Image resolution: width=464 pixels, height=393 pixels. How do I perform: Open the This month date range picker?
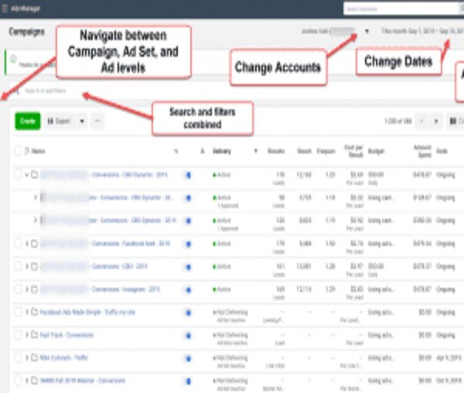(422, 31)
